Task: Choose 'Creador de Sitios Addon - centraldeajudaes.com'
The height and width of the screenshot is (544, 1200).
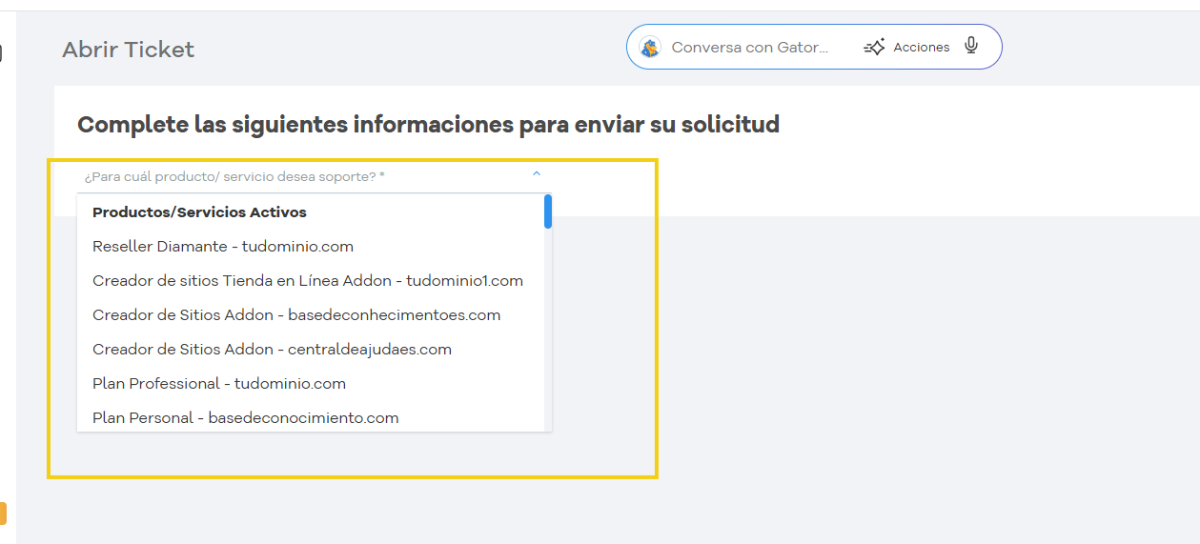Action: point(311,350)
